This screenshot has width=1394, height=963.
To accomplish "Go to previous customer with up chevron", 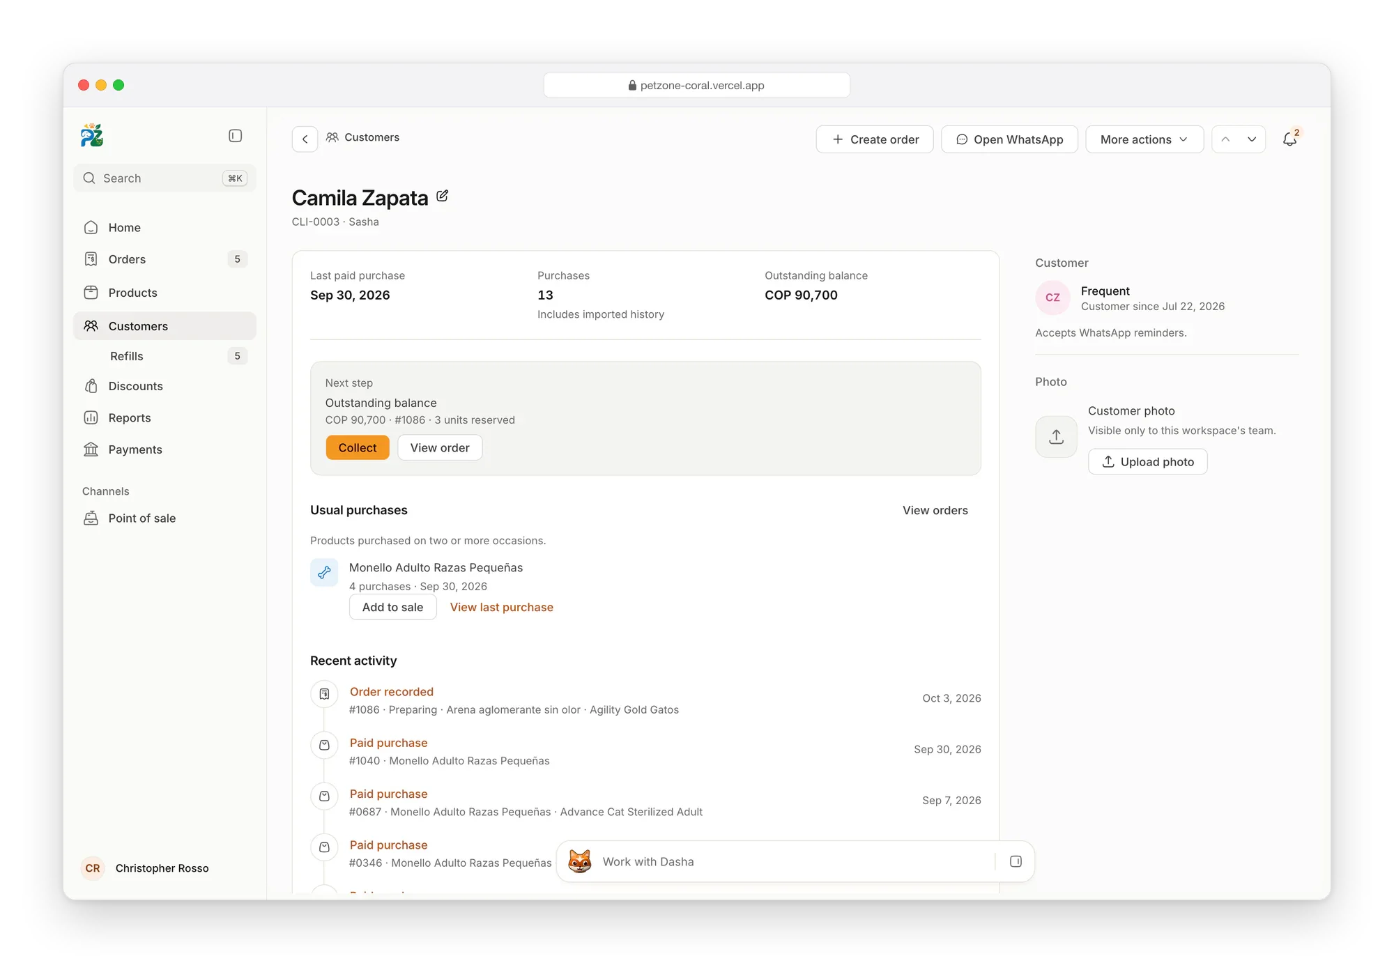I will click(x=1225, y=139).
